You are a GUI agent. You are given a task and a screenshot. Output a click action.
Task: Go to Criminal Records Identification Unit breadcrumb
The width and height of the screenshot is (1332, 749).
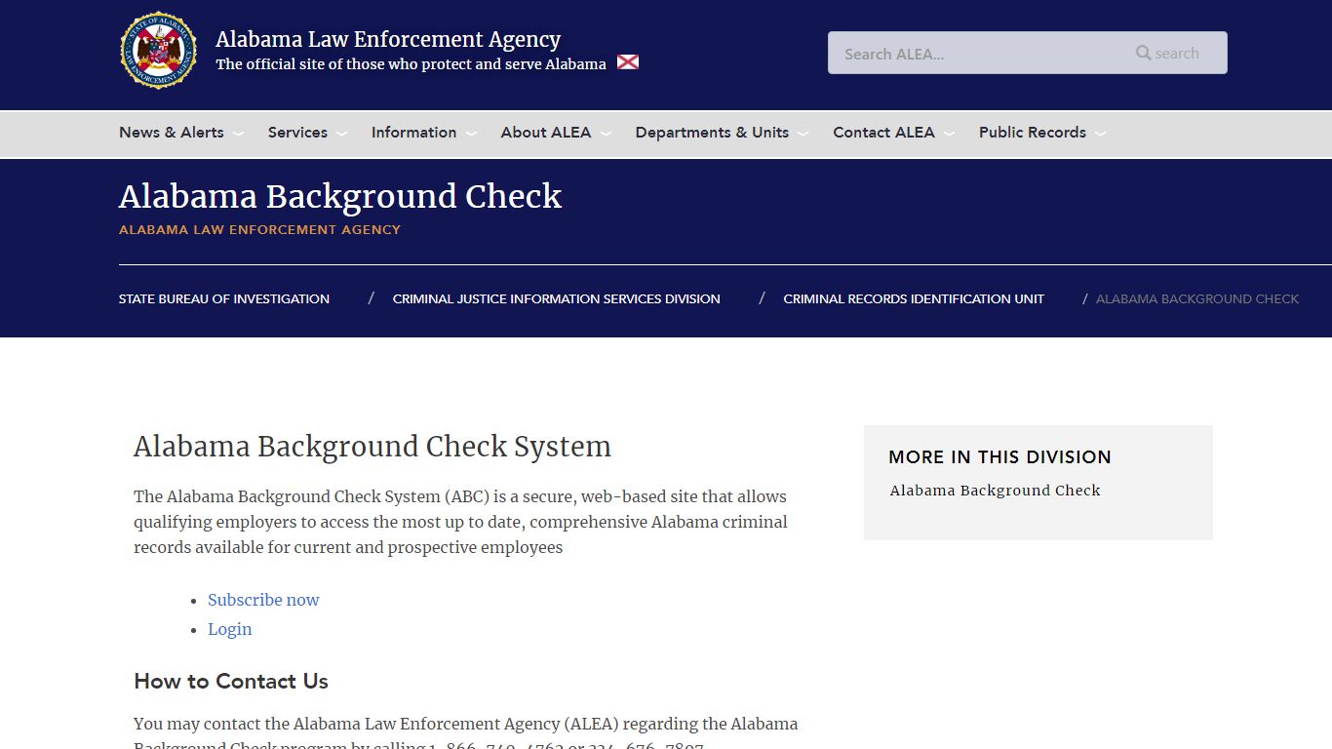pos(914,299)
